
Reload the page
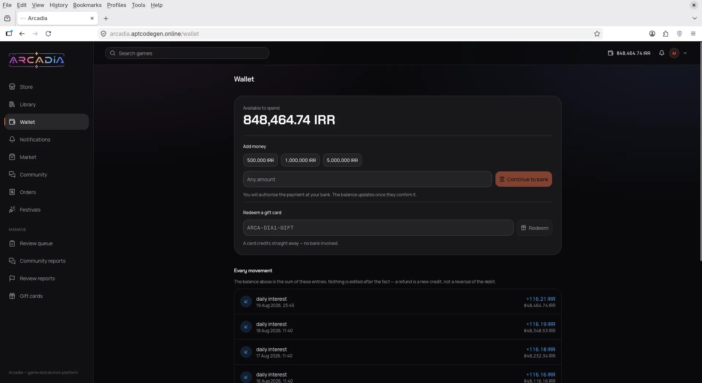[48, 34]
